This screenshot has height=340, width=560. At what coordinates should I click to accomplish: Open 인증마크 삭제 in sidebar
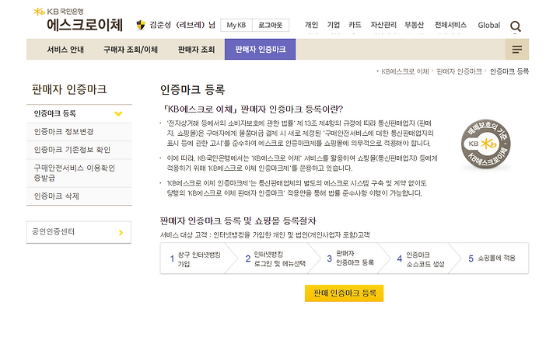[79, 196]
